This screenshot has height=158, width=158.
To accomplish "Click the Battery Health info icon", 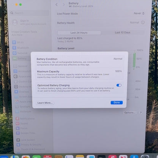I will coord(143,22).
